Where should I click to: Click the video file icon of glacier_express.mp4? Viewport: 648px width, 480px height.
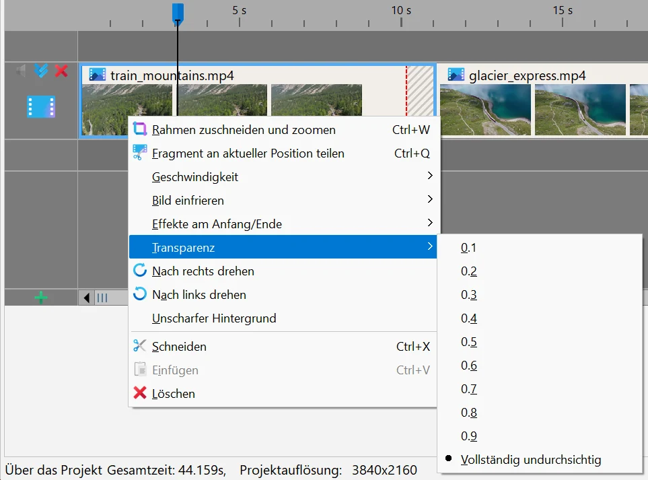click(x=456, y=75)
